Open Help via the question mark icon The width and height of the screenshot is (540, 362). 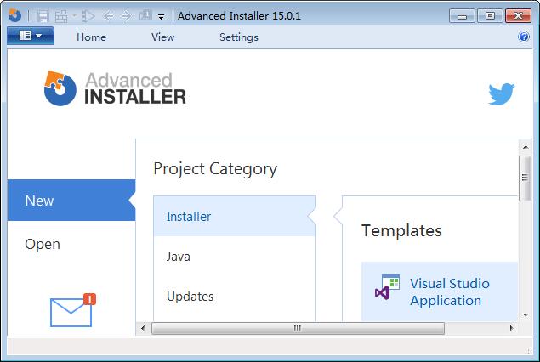[524, 37]
